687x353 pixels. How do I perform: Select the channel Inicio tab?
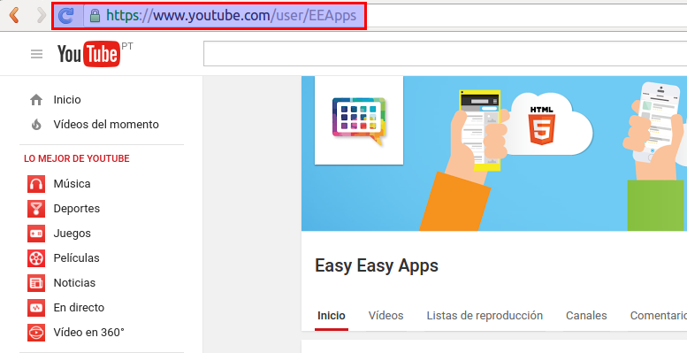tap(332, 316)
